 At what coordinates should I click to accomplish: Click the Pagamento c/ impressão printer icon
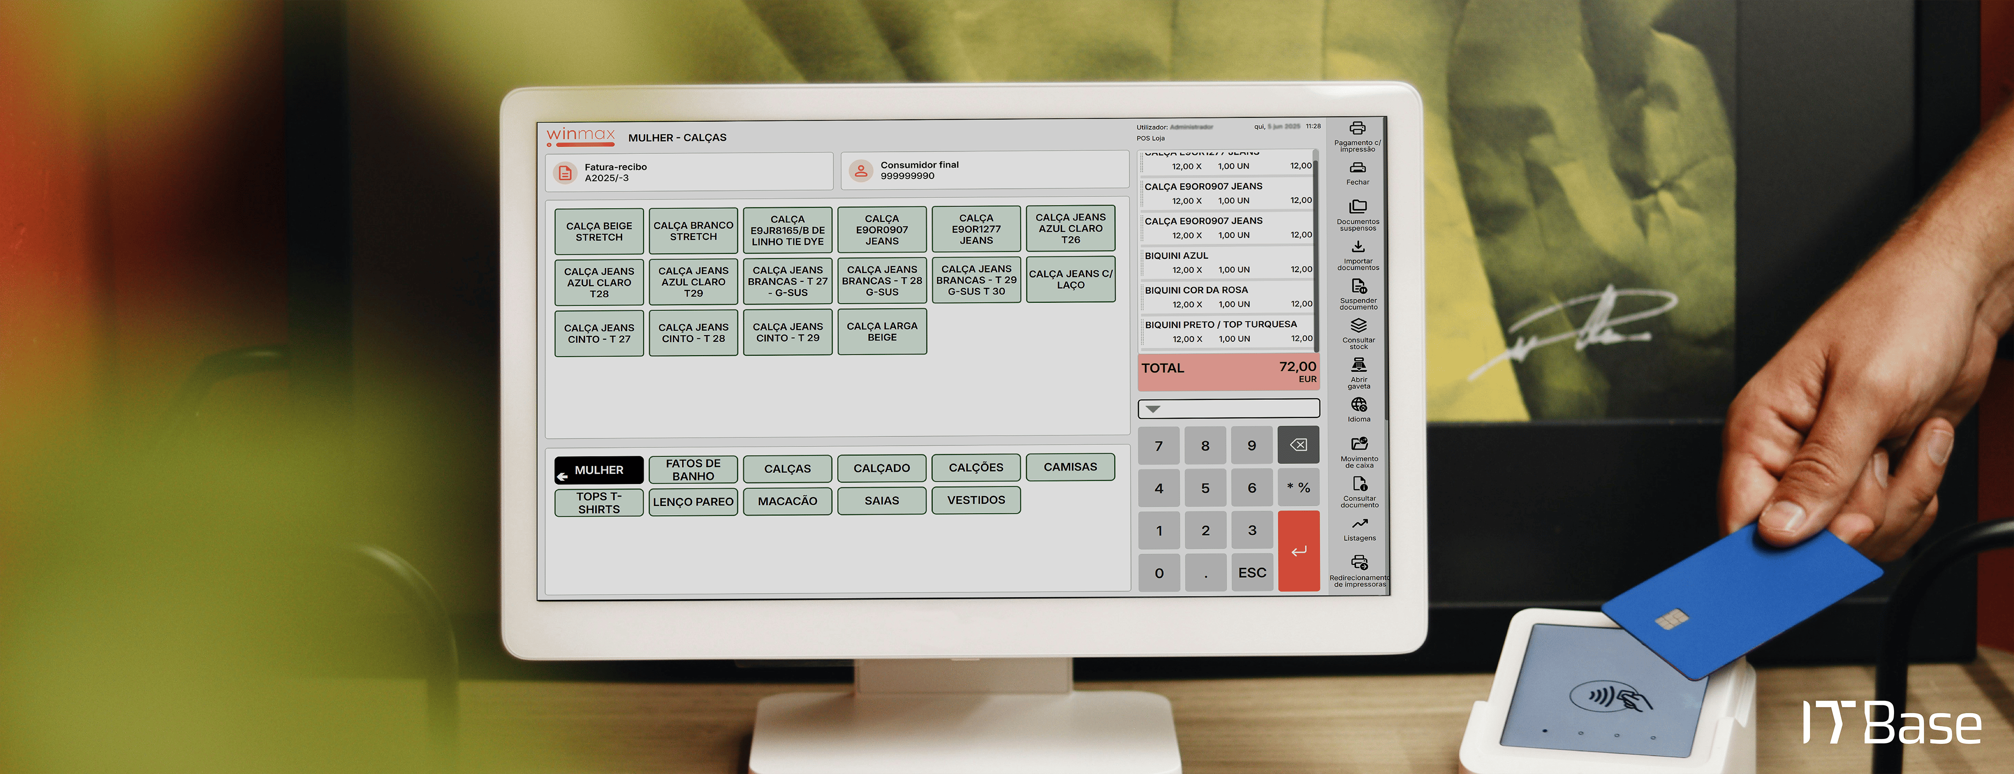[x=1357, y=128]
